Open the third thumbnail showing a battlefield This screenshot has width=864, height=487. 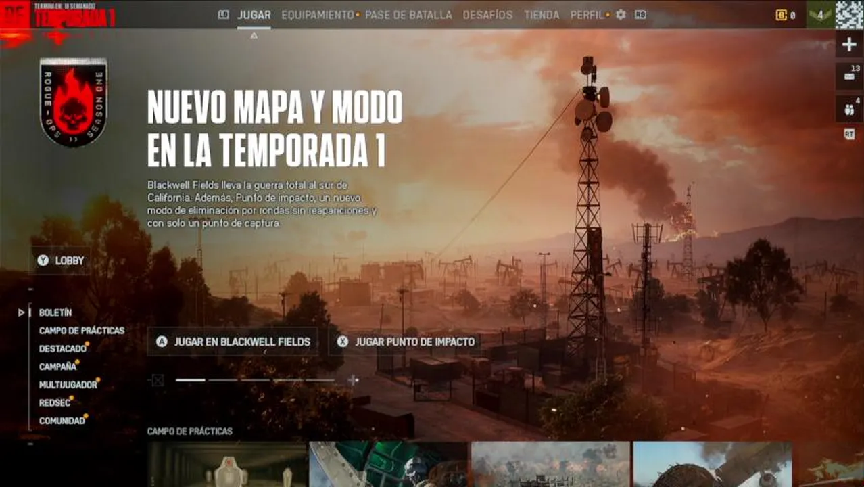coord(550,465)
